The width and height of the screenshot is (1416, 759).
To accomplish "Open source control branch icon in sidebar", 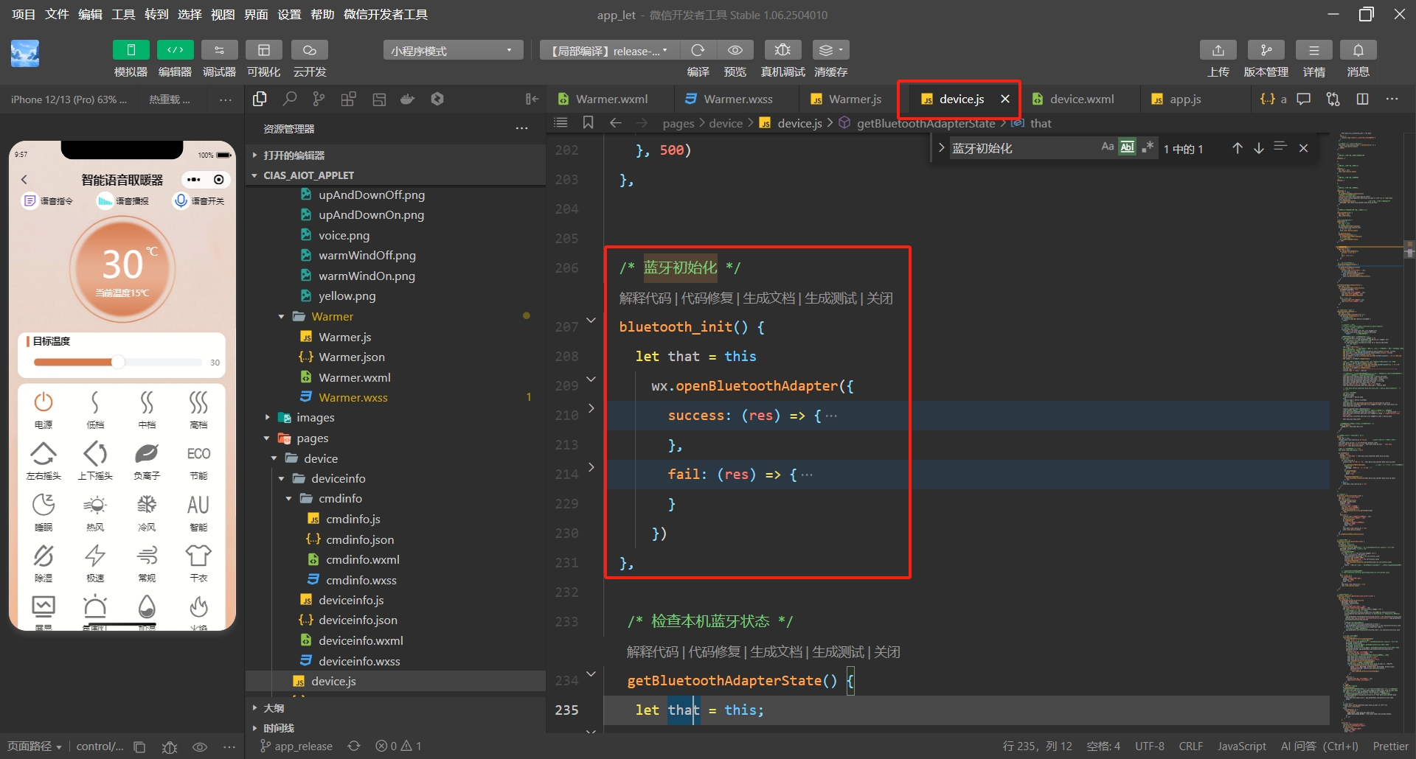I will [319, 99].
